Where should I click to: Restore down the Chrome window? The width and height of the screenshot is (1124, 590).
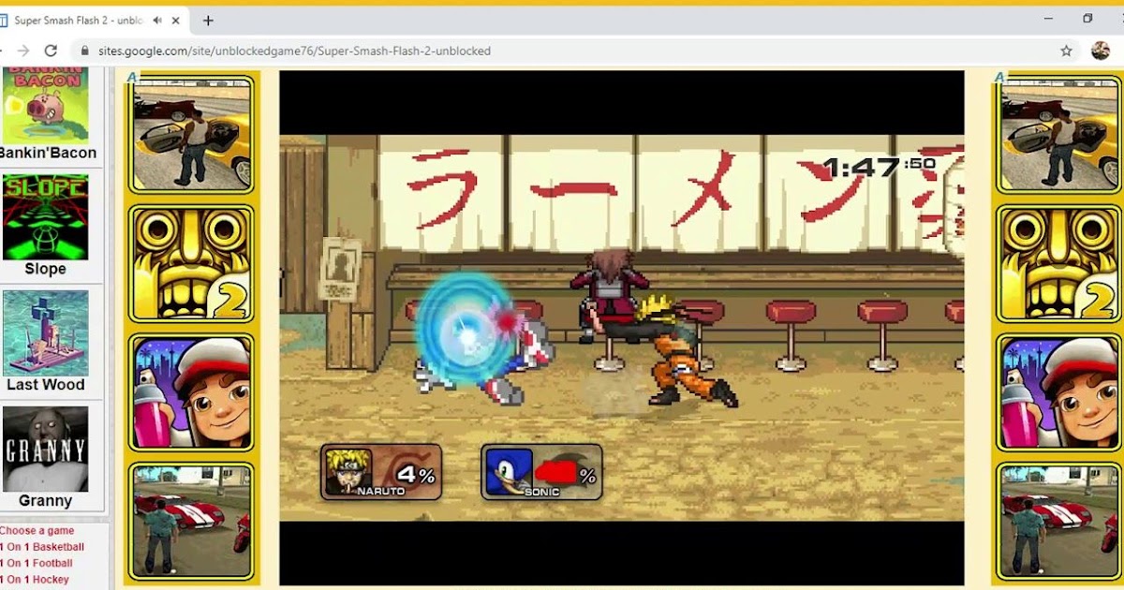pyautogui.click(x=1087, y=19)
